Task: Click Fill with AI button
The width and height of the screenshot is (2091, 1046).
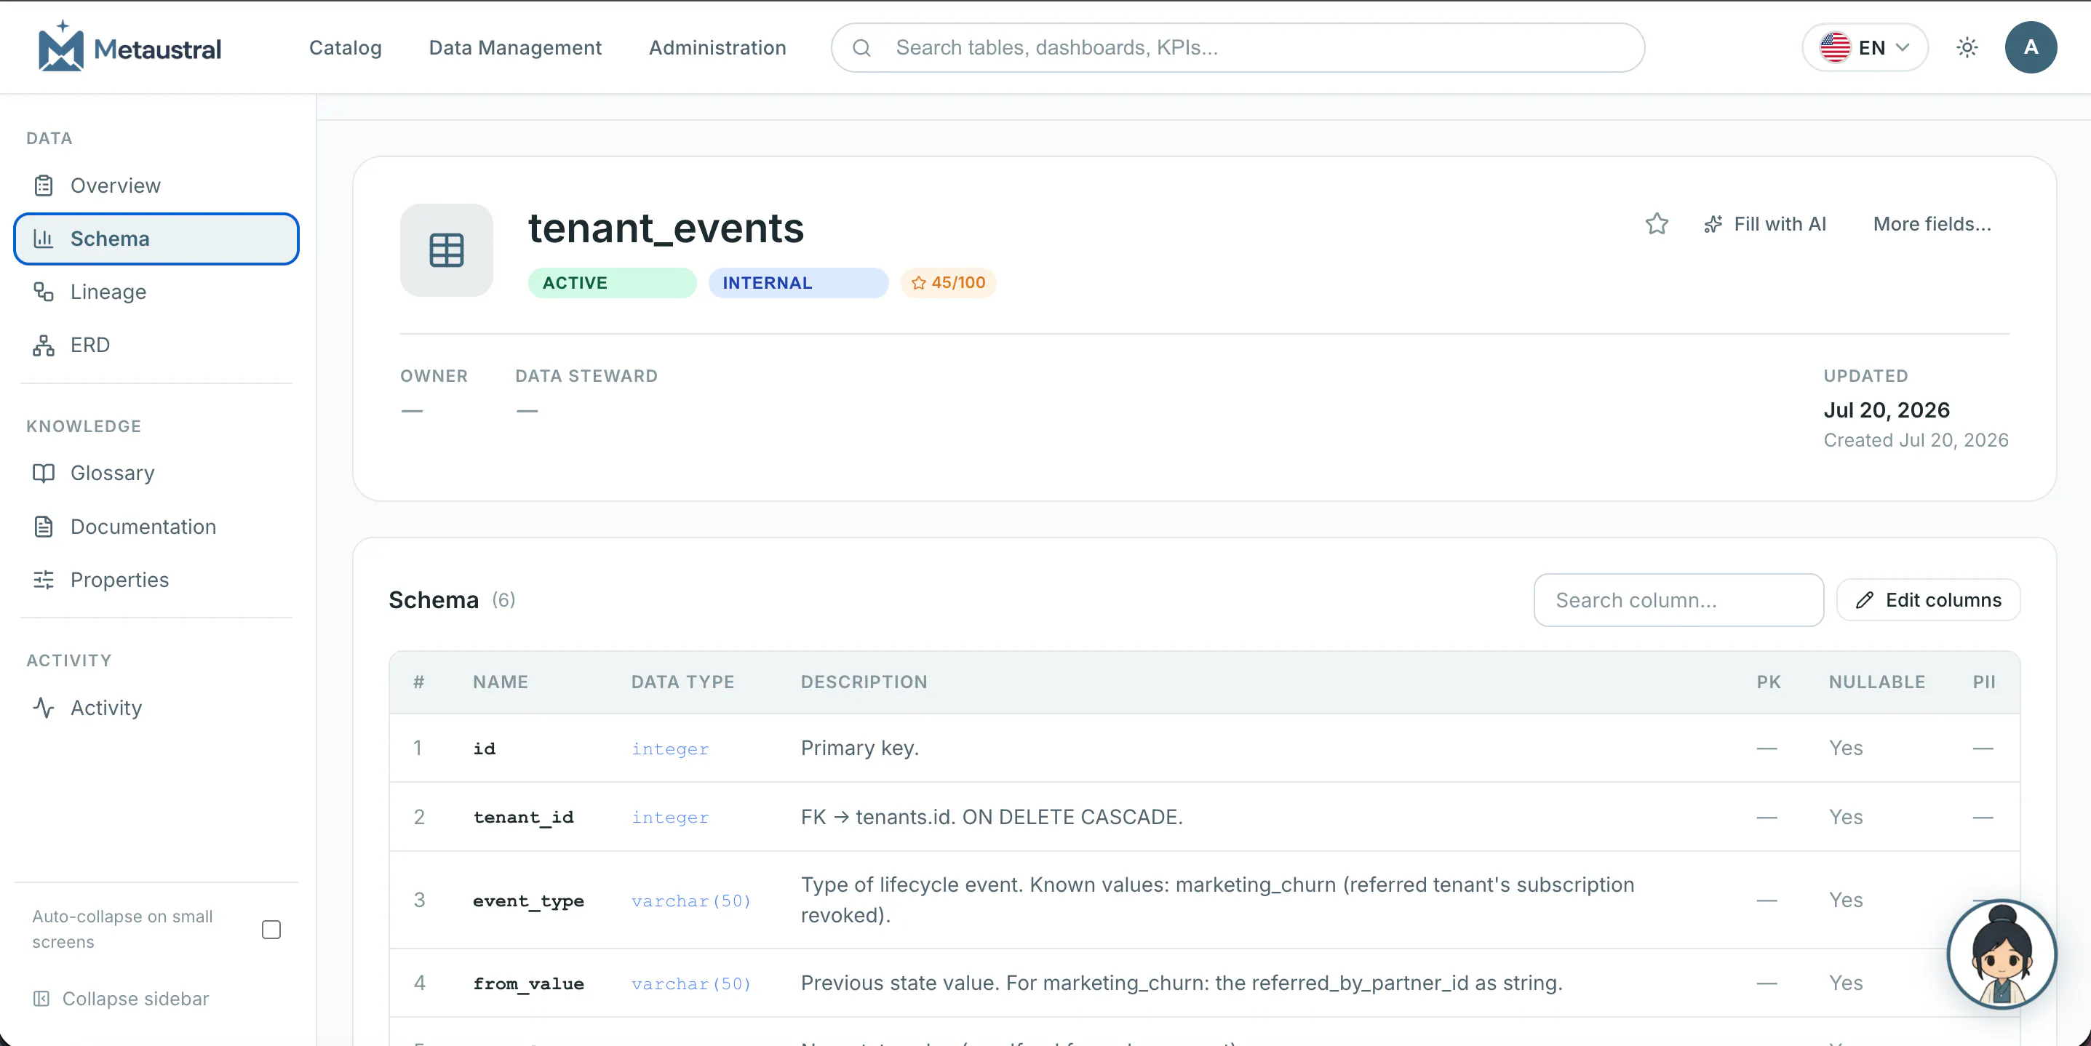Action: point(1764,224)
